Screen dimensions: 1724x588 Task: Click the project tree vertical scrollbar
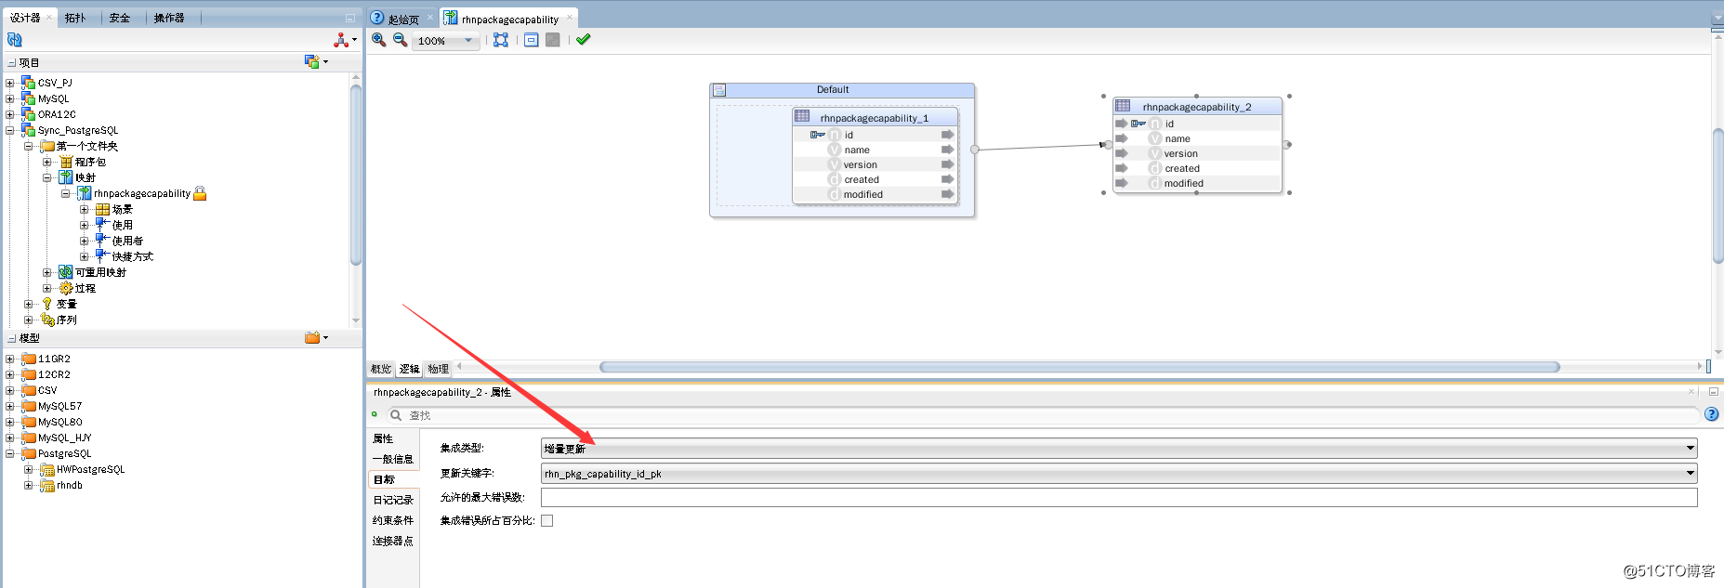(356, 176)
